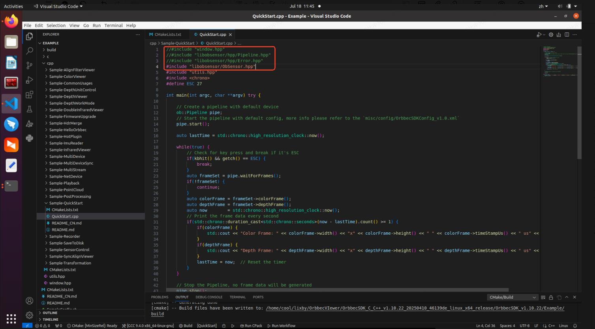This screenshot has height=329, width=595.
Task: Expand the OUTLINE section
Action: coord(50,313)
